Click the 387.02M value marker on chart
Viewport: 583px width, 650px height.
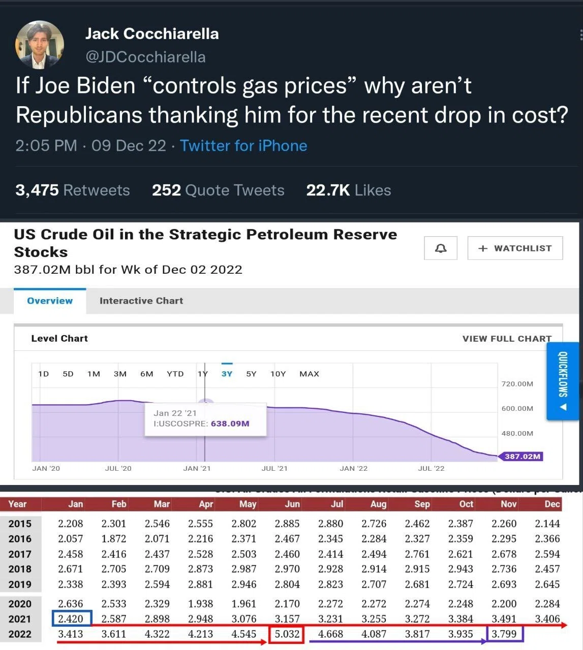tap(521, 456)
